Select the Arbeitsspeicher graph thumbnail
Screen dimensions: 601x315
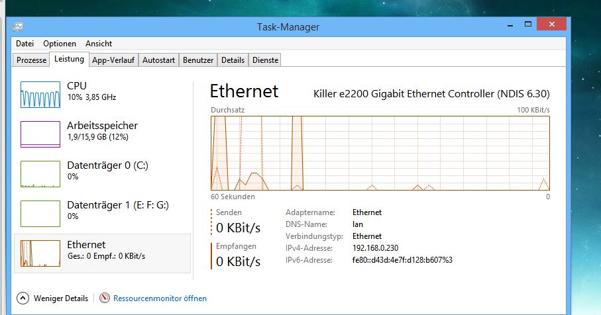coord(40,134)
